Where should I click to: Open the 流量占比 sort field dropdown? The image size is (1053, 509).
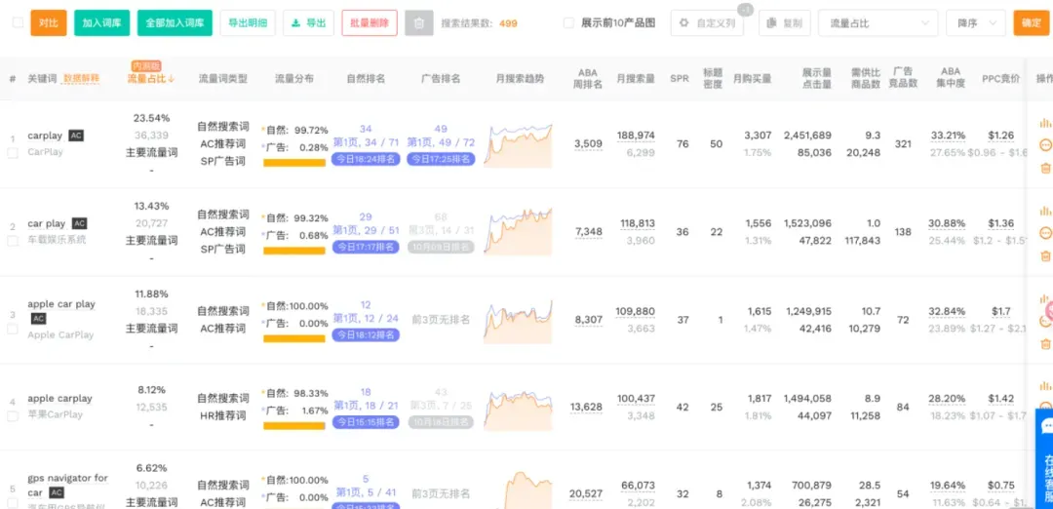877,22
